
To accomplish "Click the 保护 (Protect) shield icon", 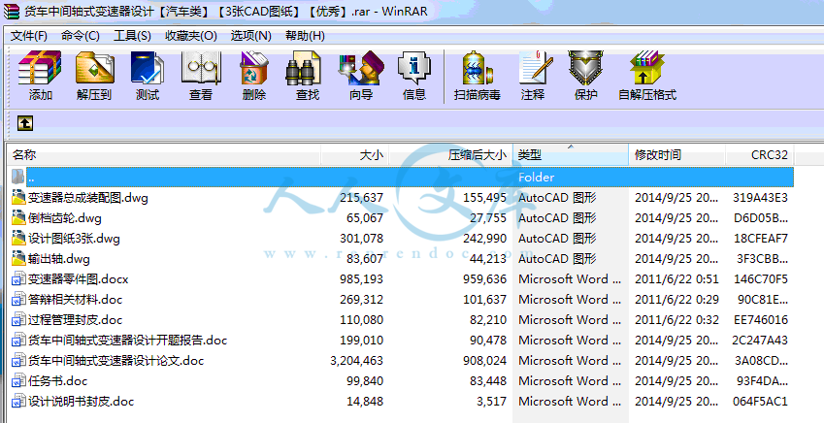I will tap(585, 68).
